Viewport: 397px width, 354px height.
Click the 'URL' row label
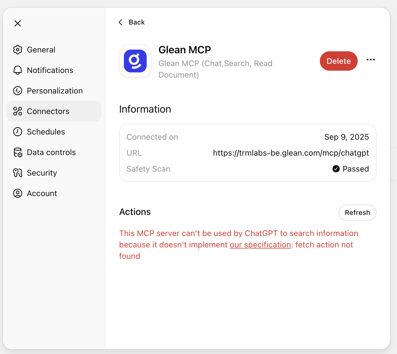pos(134,153)
